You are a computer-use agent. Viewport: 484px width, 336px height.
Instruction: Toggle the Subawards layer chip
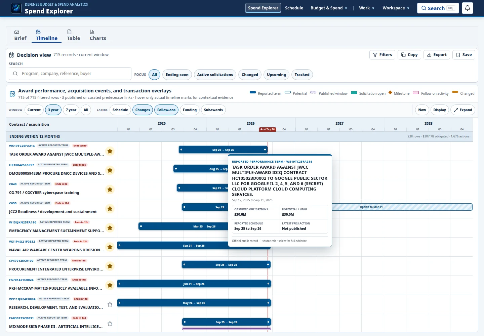pyautogui.click(x=213, y=110)
